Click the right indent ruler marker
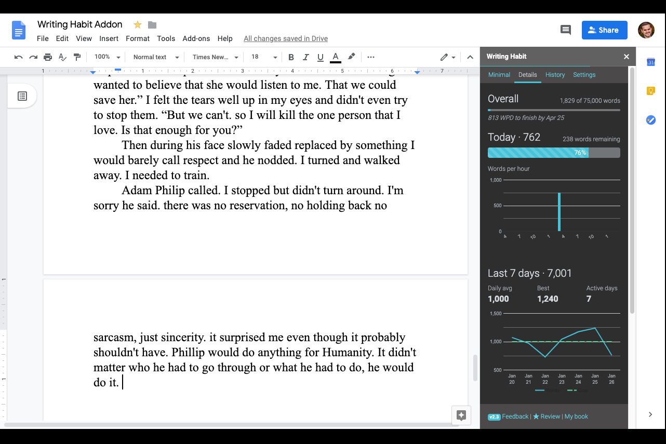 417,72
